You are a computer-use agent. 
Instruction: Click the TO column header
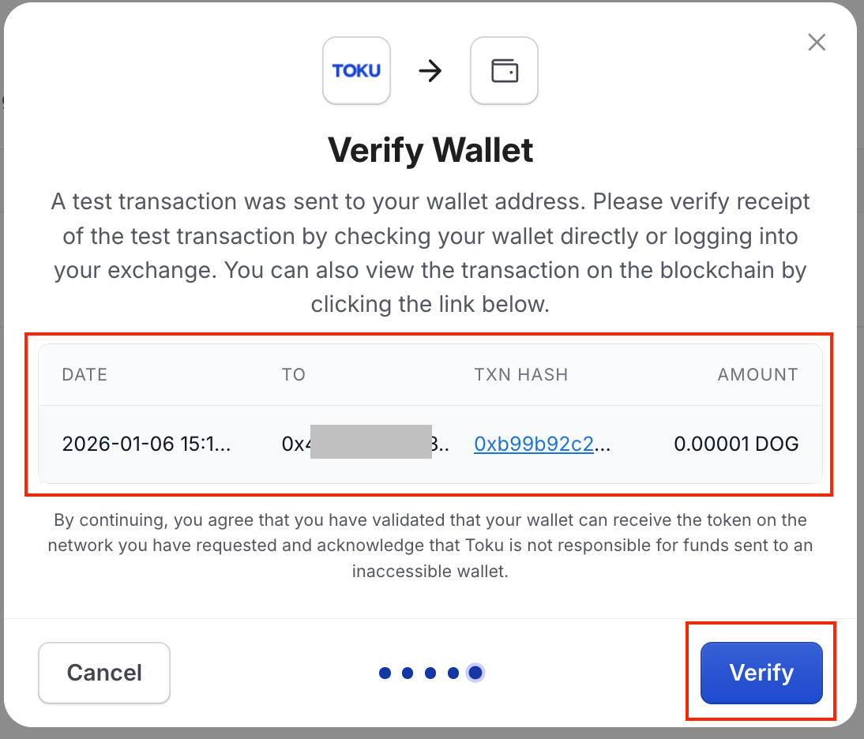point(294,374)
